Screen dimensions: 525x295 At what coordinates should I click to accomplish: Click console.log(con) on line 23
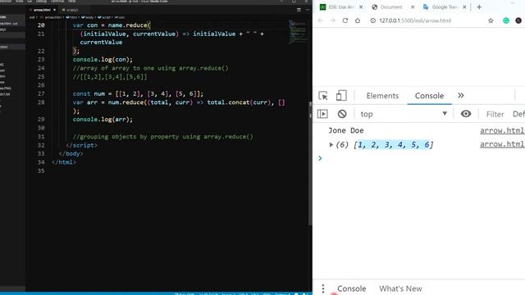pyautogui.click(x=103, y=60)
